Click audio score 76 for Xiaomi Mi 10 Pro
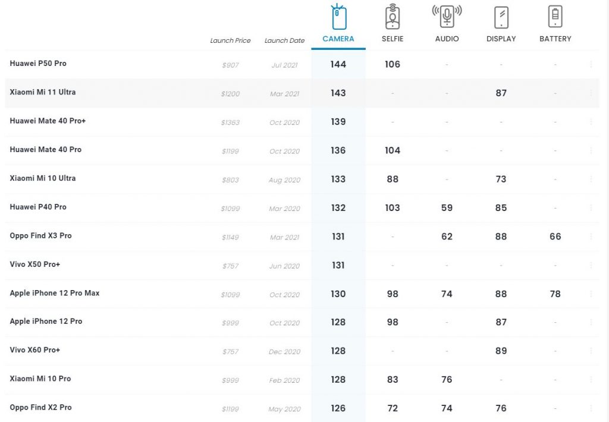 (x=447, y=379)
